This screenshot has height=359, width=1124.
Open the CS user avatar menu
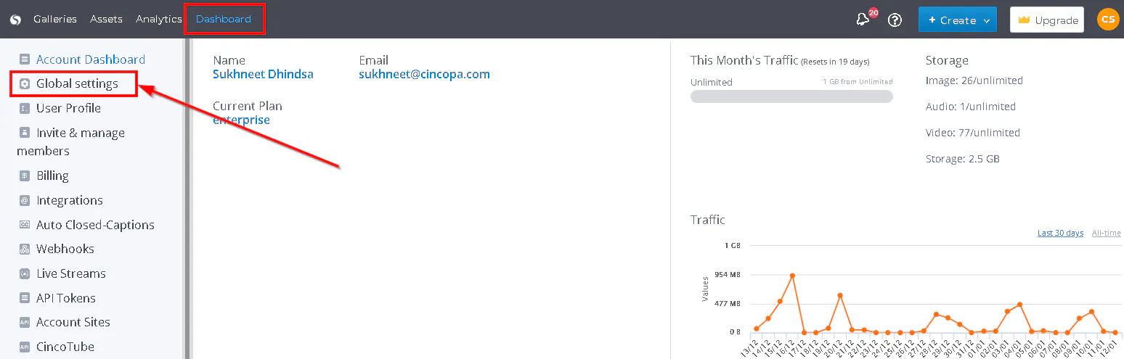coord(1107,20)
